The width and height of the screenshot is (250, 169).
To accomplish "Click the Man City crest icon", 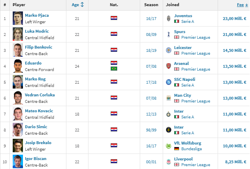I will [168, 98].
